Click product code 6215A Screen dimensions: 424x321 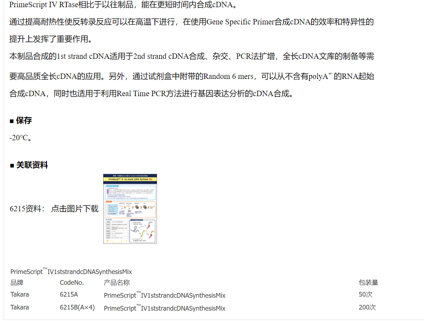point(69,294)
